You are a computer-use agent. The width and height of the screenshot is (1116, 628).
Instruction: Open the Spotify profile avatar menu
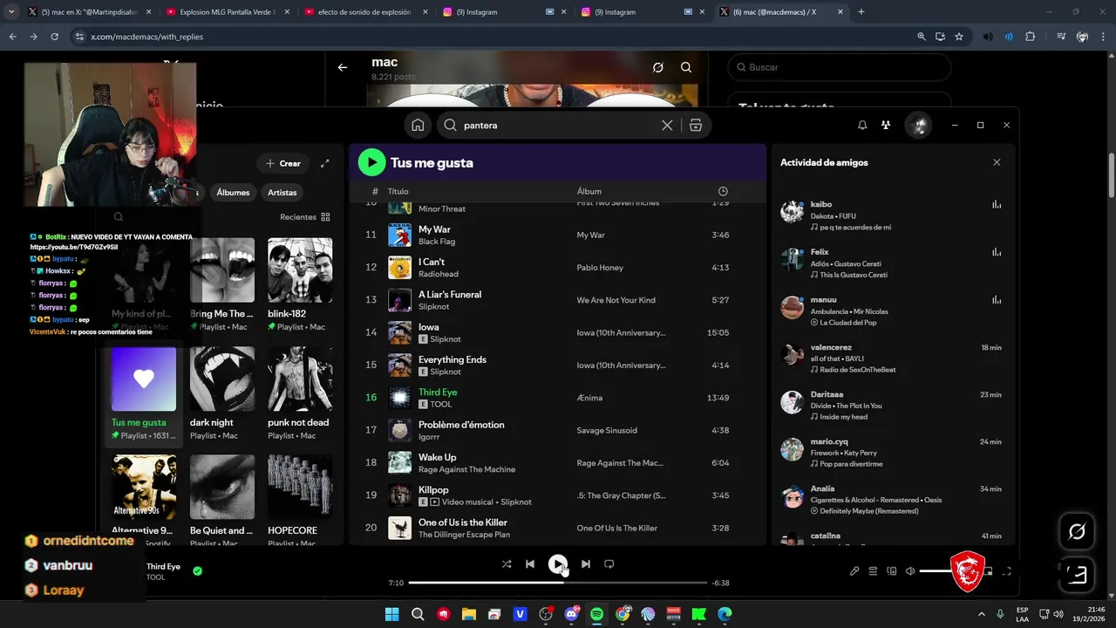pyautogui.click(x=918, y=126)
